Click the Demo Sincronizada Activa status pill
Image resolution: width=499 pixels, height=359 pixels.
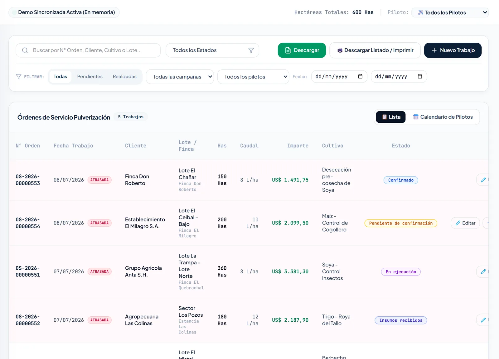(x=64, y=12)
